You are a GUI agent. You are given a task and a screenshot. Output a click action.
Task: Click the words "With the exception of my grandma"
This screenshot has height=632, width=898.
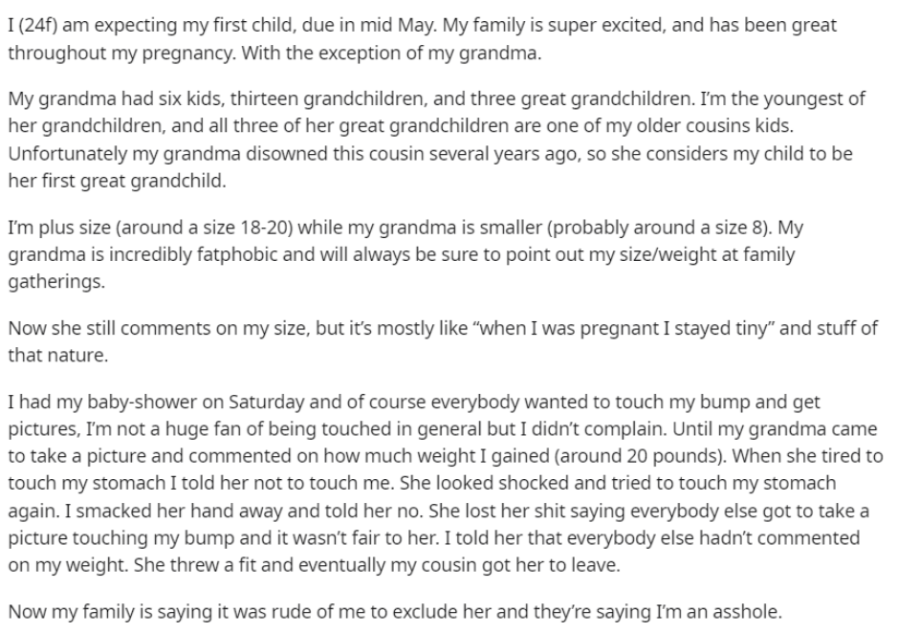pos(389,53)
